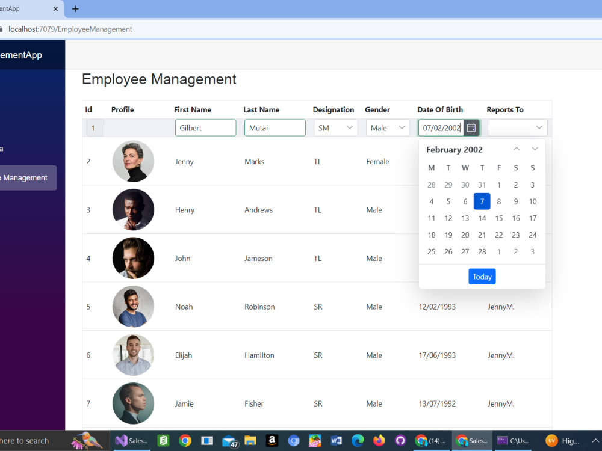Click Jenny Marks' profile photo
Viewport: 602px width, 451px height.
133,161
